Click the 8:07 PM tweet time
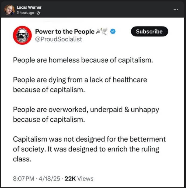Screen dimensions: 186x188 [x=23, y=179]
